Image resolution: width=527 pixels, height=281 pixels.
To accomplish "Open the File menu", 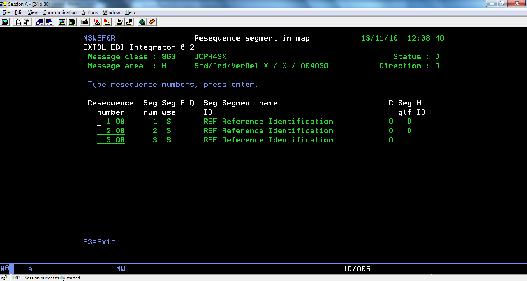I will 6,12.
